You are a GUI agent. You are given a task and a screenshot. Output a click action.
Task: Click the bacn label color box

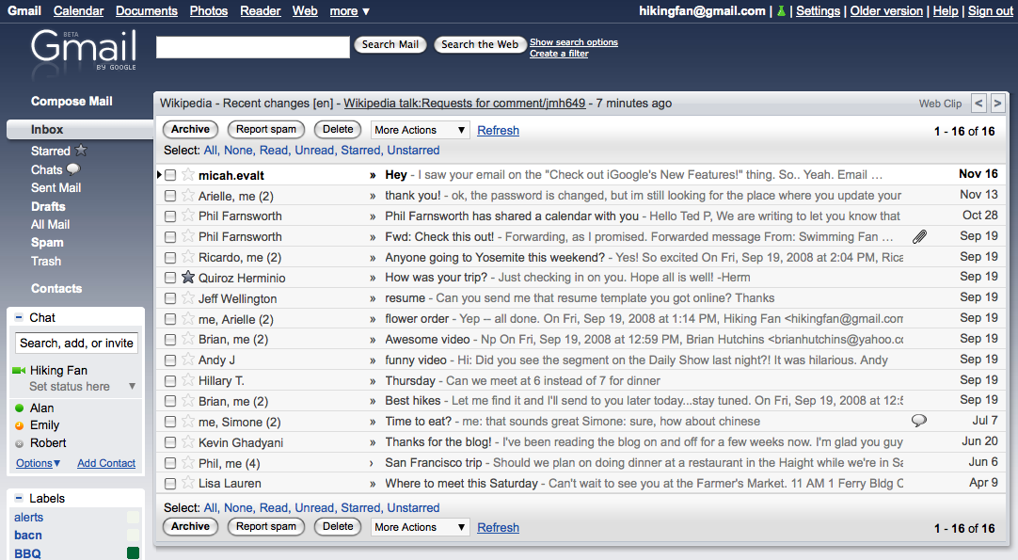point(133,535)
